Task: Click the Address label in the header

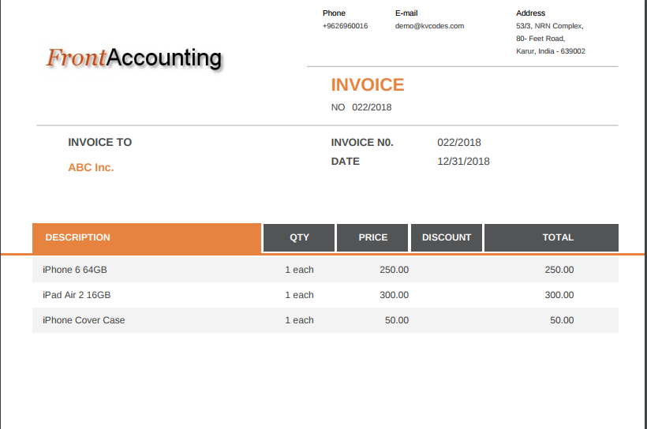Action: pos(530,13)
